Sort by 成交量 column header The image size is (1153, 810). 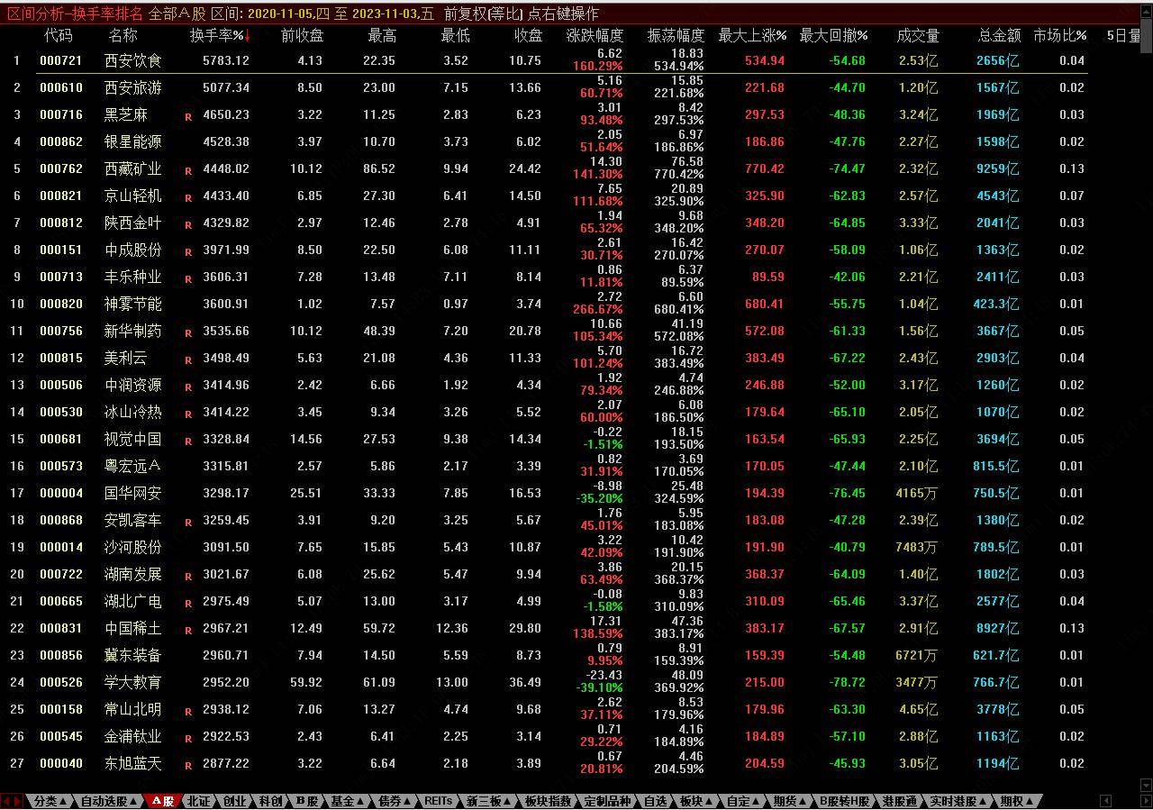coord(918,36)
